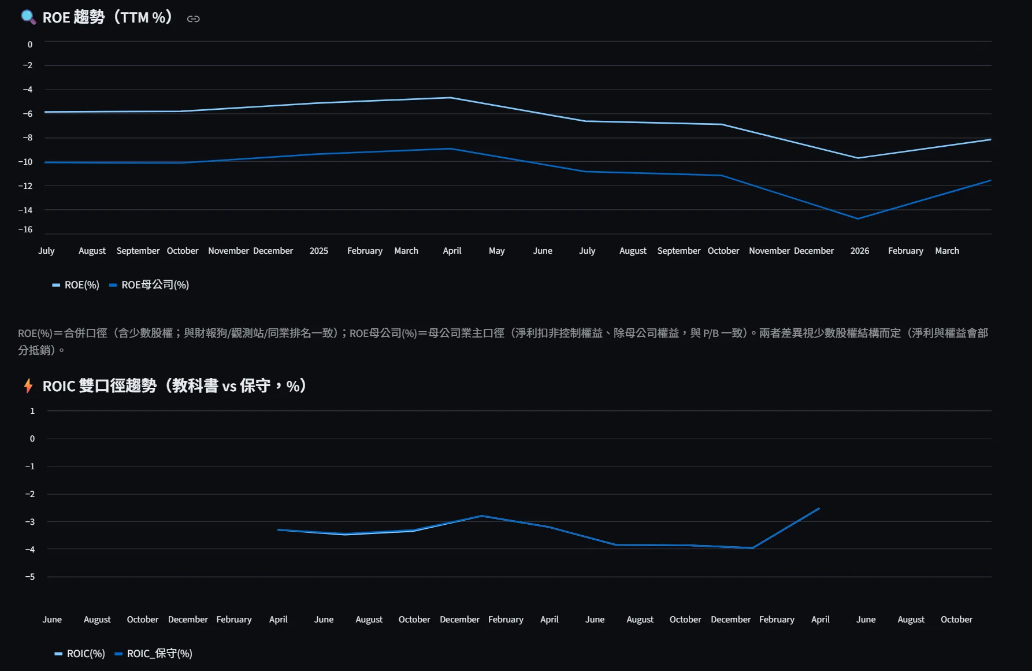
Task: Click the −5 value on ROIC y-axis
Action: [30, 577]
